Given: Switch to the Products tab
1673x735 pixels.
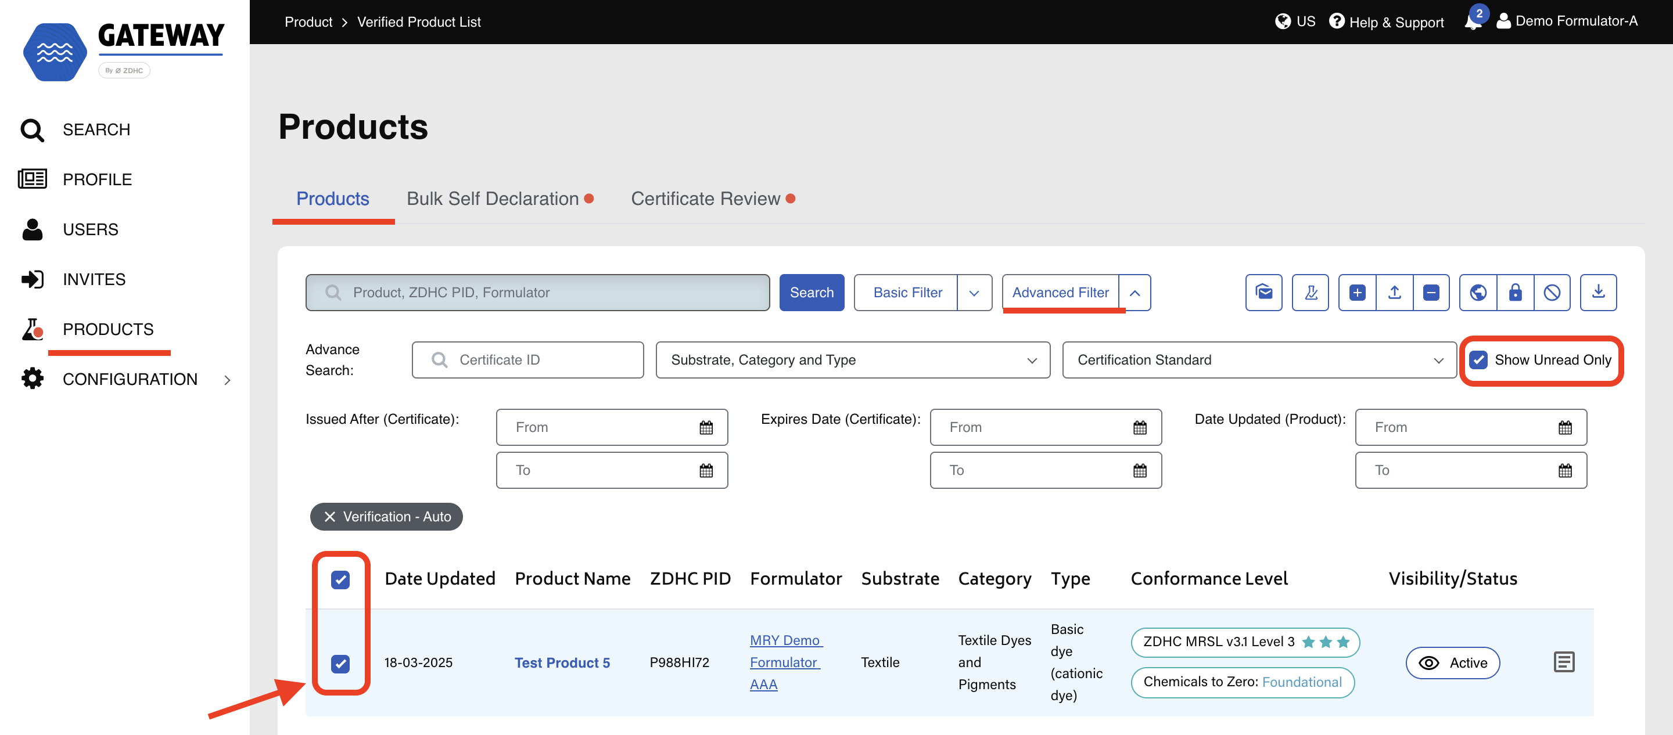Looking at the screenshot, I should [x=332, y=199].
